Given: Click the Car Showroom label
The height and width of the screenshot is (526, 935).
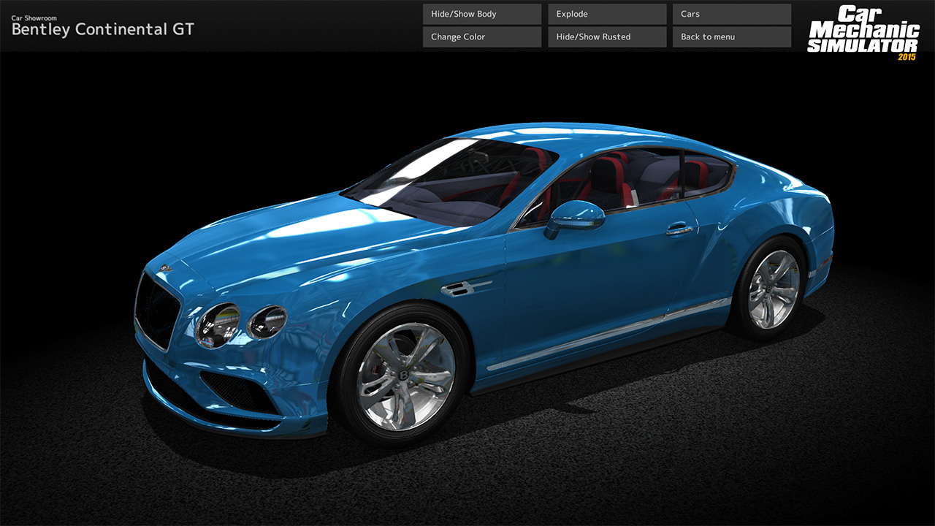Looking at the screenshot, I should (x=34, y=18).
